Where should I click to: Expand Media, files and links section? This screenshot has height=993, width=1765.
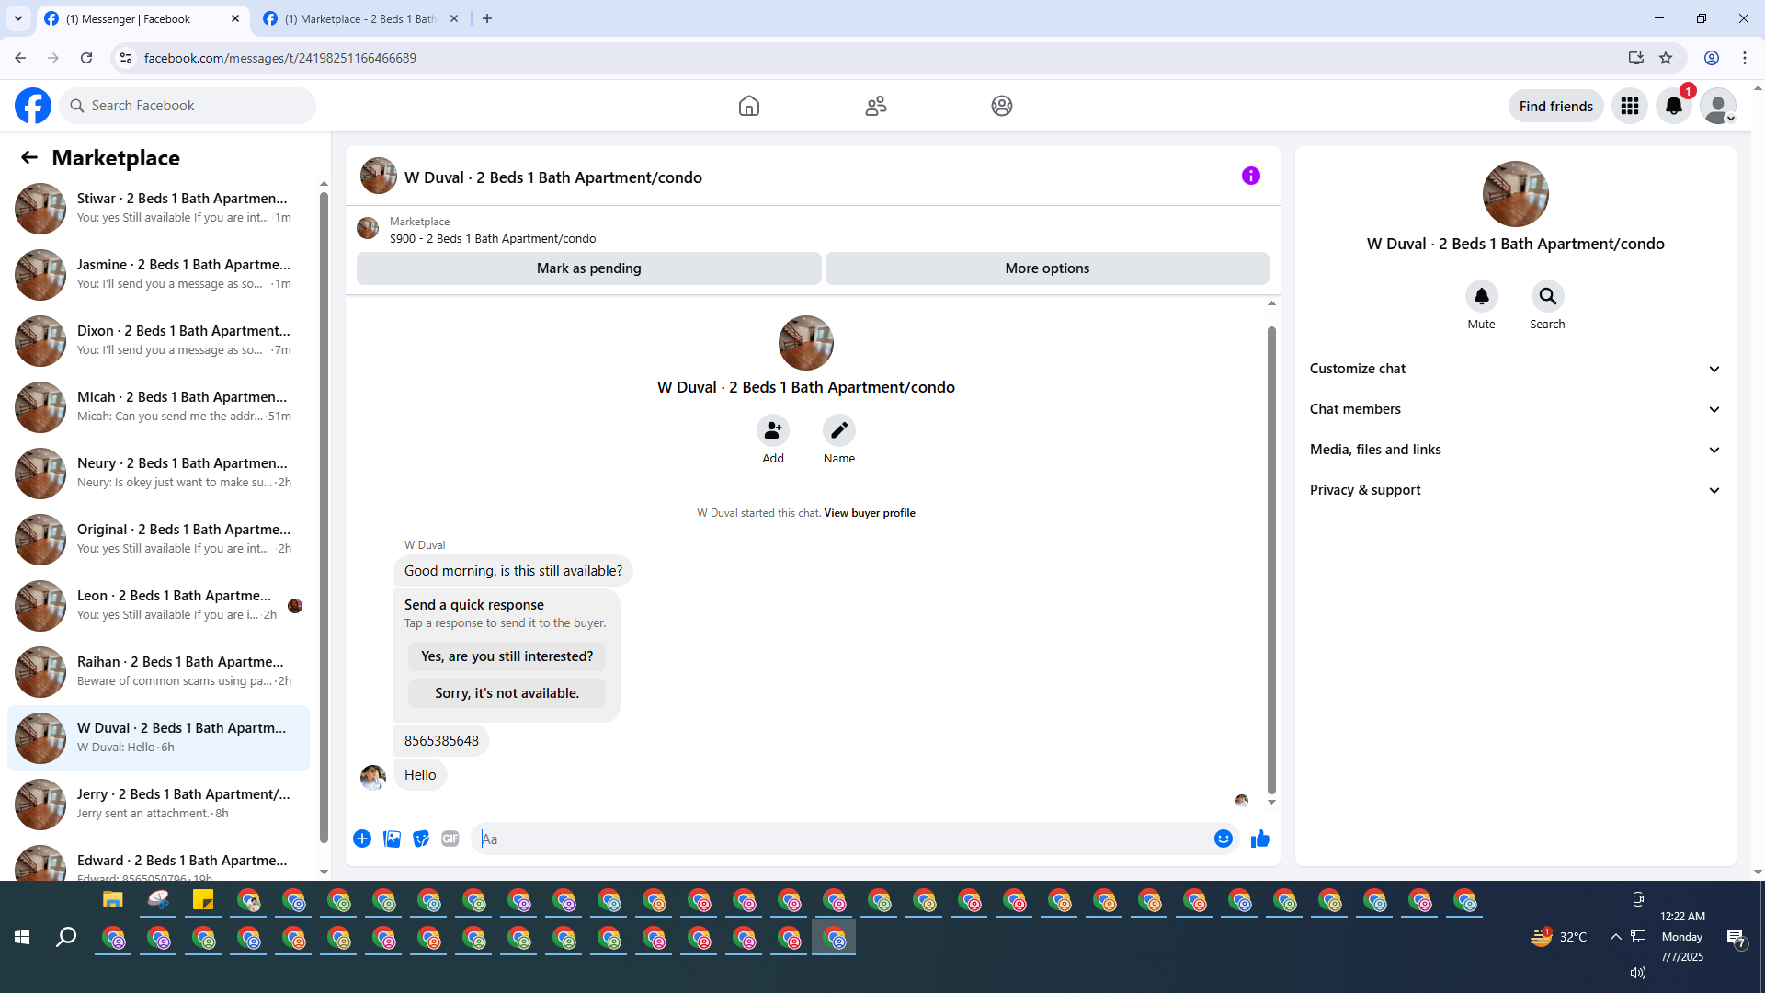click(1514, 450)
